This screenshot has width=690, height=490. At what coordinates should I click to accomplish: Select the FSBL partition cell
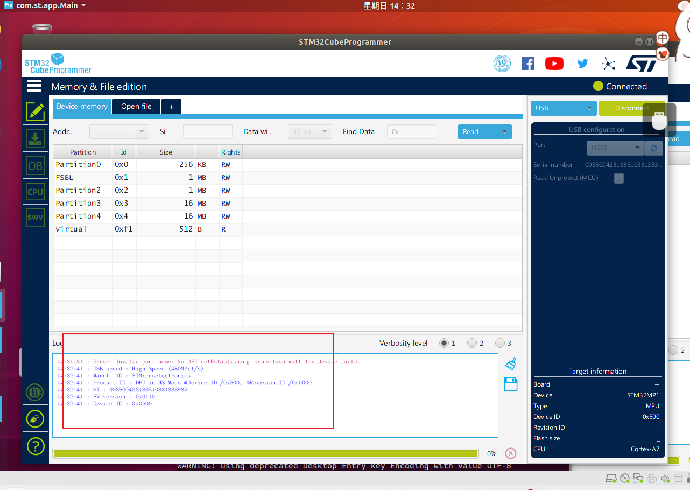pyautogui.click(x=83, y=178)
